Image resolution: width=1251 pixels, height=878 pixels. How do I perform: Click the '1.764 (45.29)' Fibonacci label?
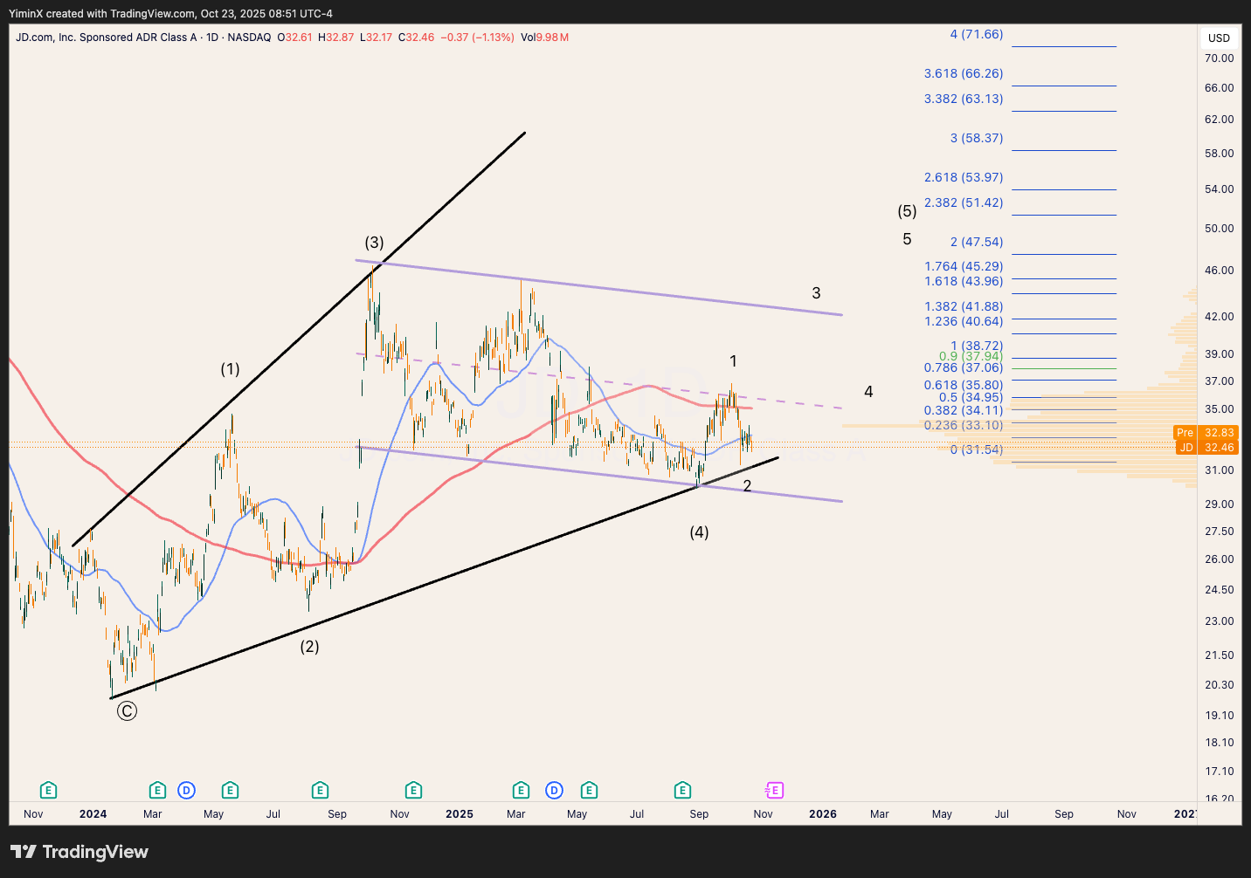[x=964, y=266]
